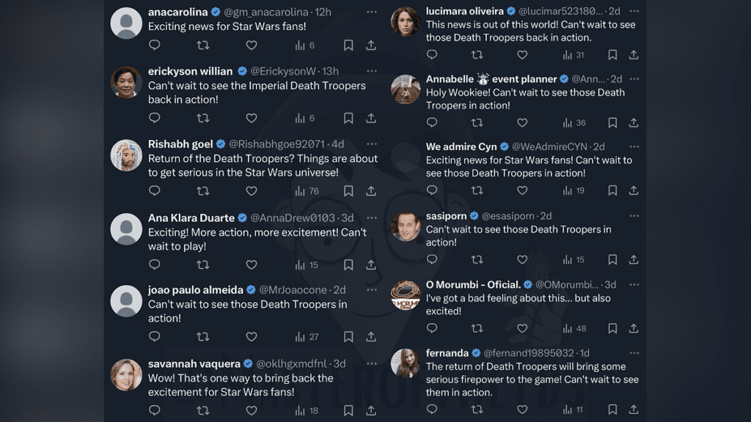Like Rishabh goel's tweet

point(252,191)
